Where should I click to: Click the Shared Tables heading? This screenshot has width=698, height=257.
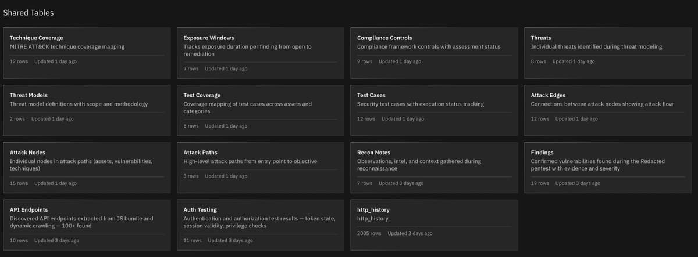29,12
